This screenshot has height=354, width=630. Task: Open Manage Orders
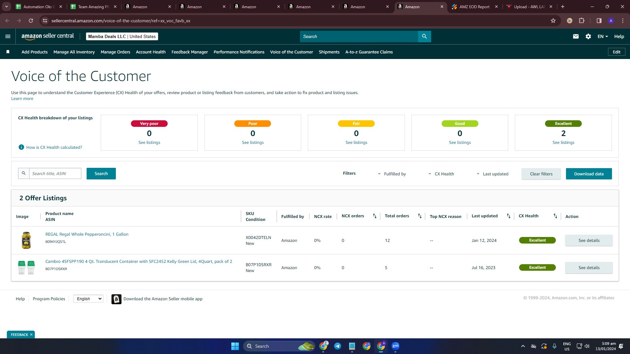pyautogui.click(x=115, y=52)
